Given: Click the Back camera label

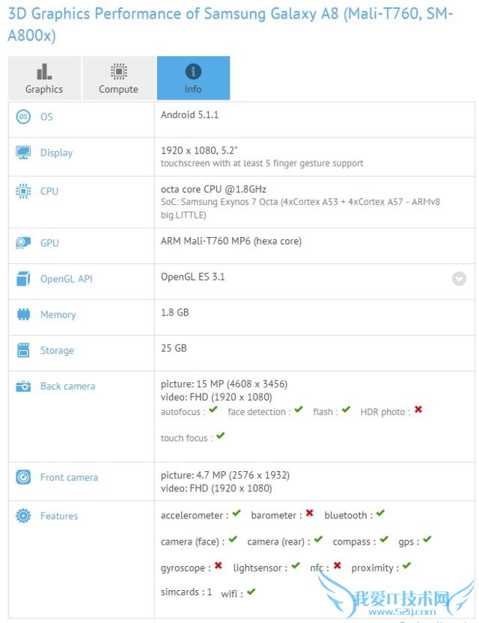Looking at the screenshot, I should coord(68,386).
